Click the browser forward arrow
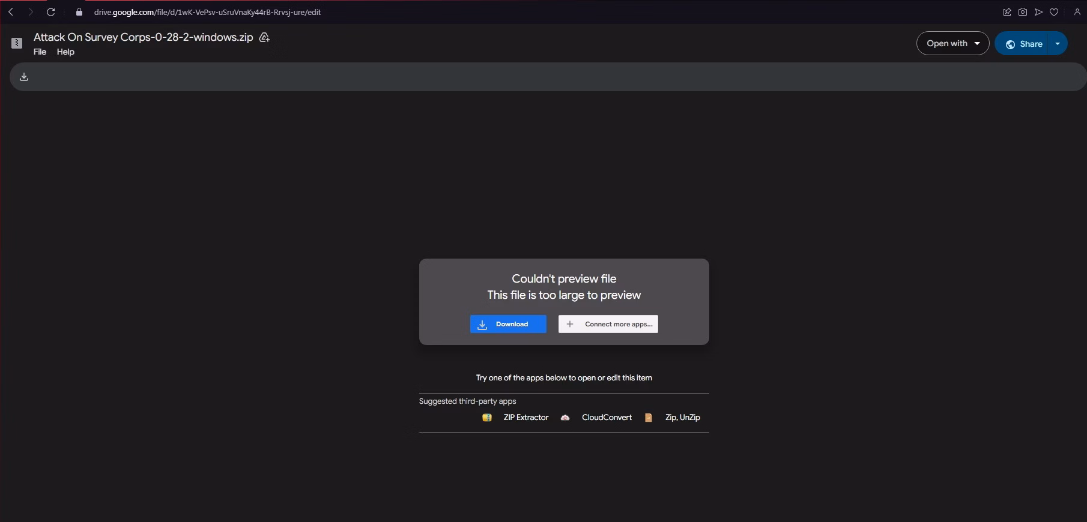The height and width of the screenshot is (522, 1087). 30,12
